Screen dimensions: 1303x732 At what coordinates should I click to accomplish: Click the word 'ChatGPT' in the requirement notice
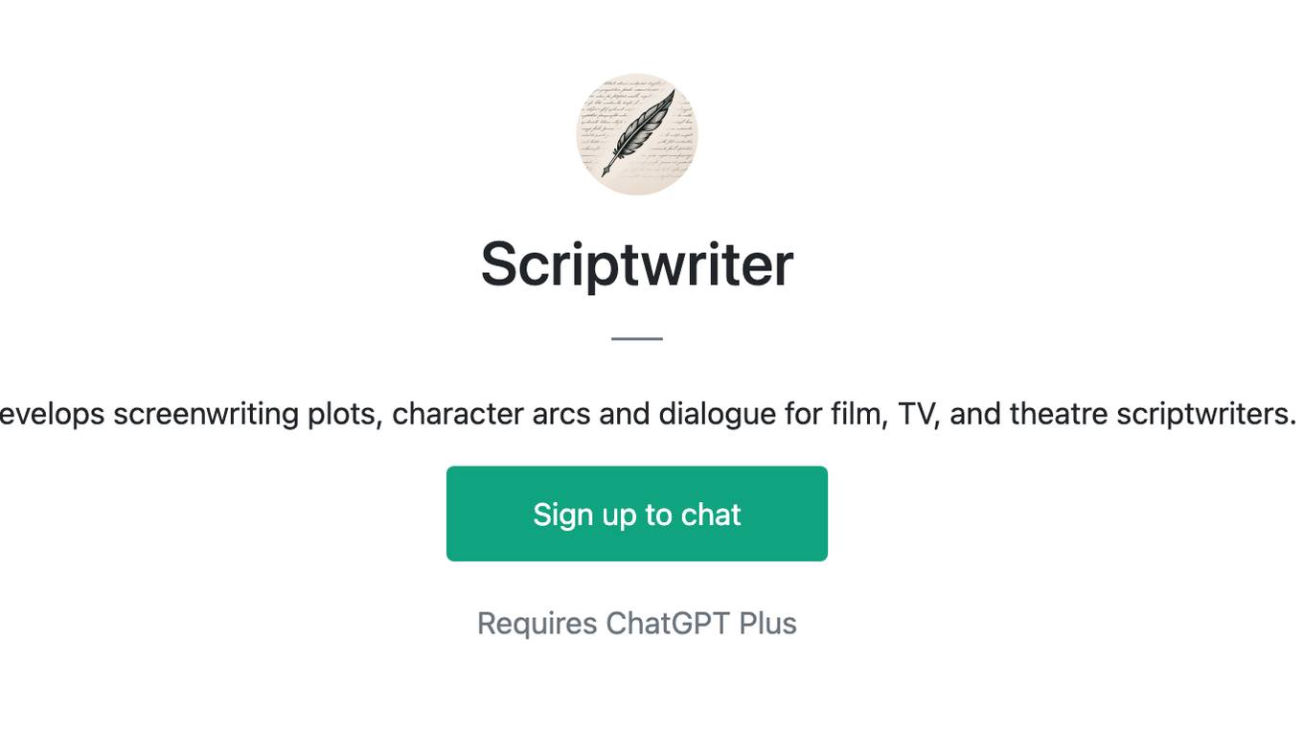669,623
